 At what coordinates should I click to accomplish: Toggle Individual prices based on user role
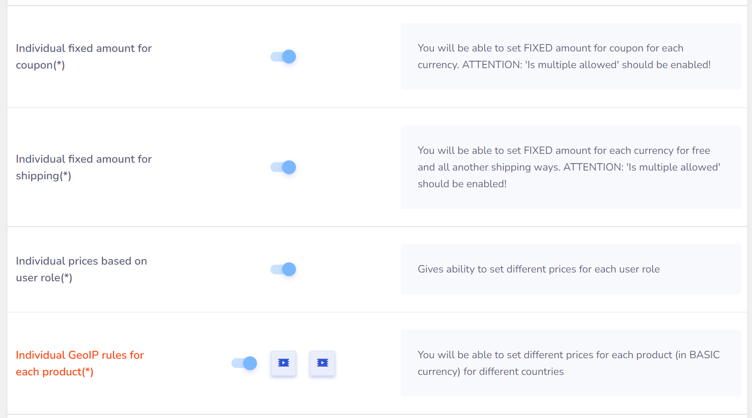coord(283,269)
